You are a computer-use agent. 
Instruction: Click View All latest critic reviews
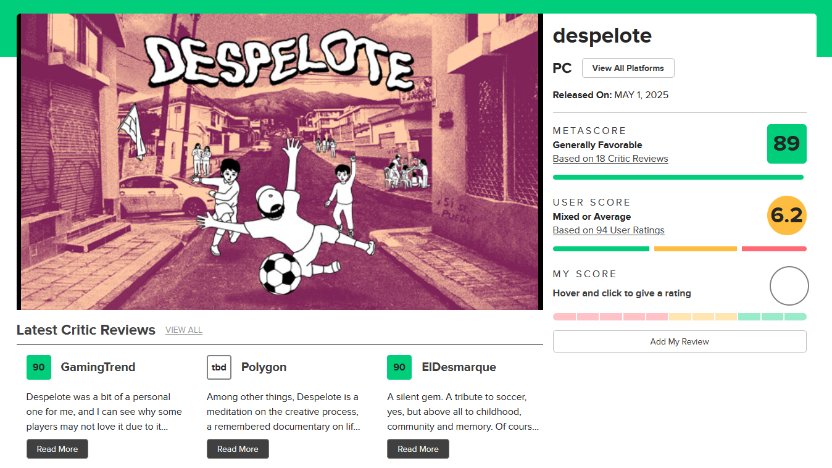tap(184, 330)
